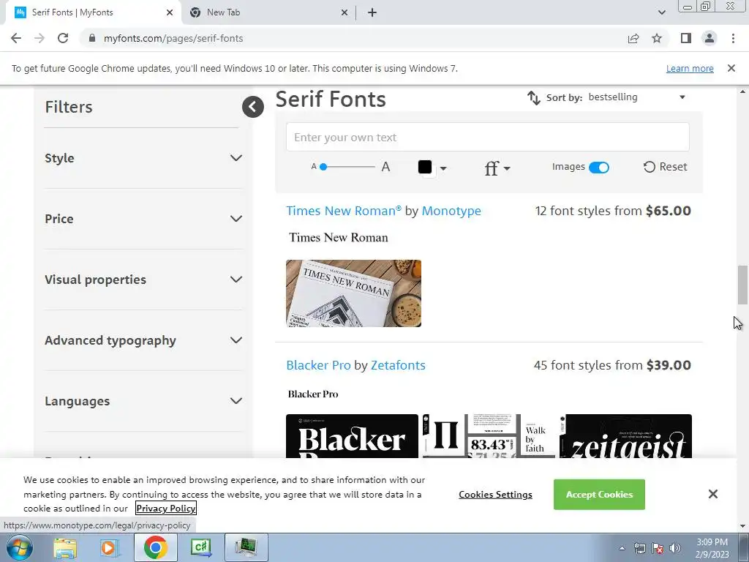The image size is (749, 562).
Task: Click the Times New Roman sample text
Action: coord(338,238)
